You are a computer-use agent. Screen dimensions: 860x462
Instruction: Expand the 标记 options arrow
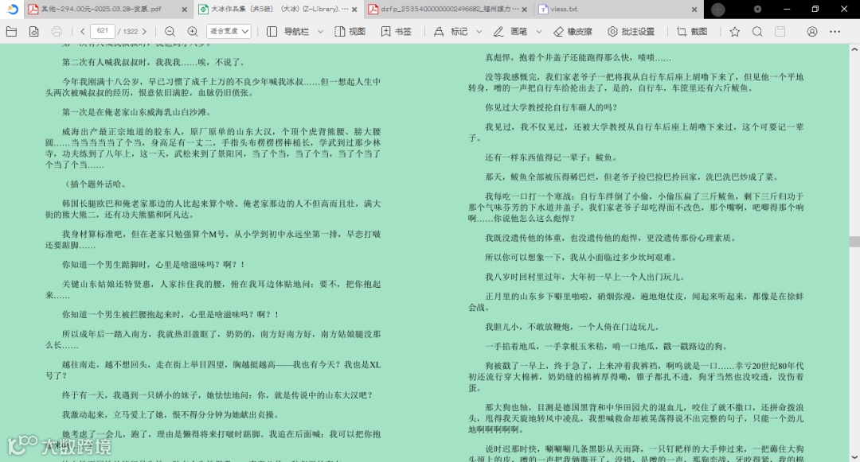tap(479, 32)
